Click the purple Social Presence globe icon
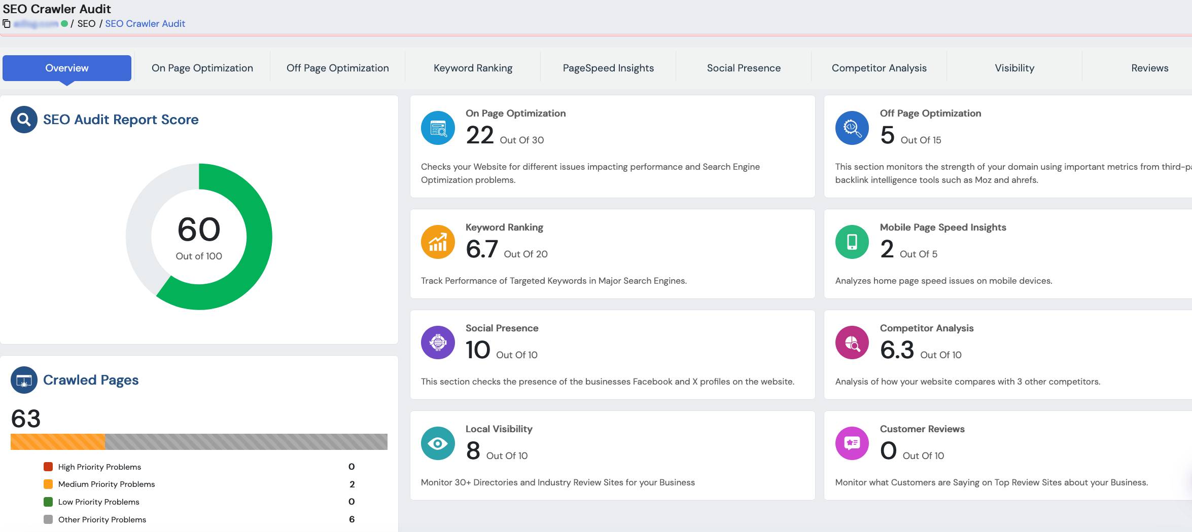The height and width of the screenshot is (532, 1192). coord(438,343)
